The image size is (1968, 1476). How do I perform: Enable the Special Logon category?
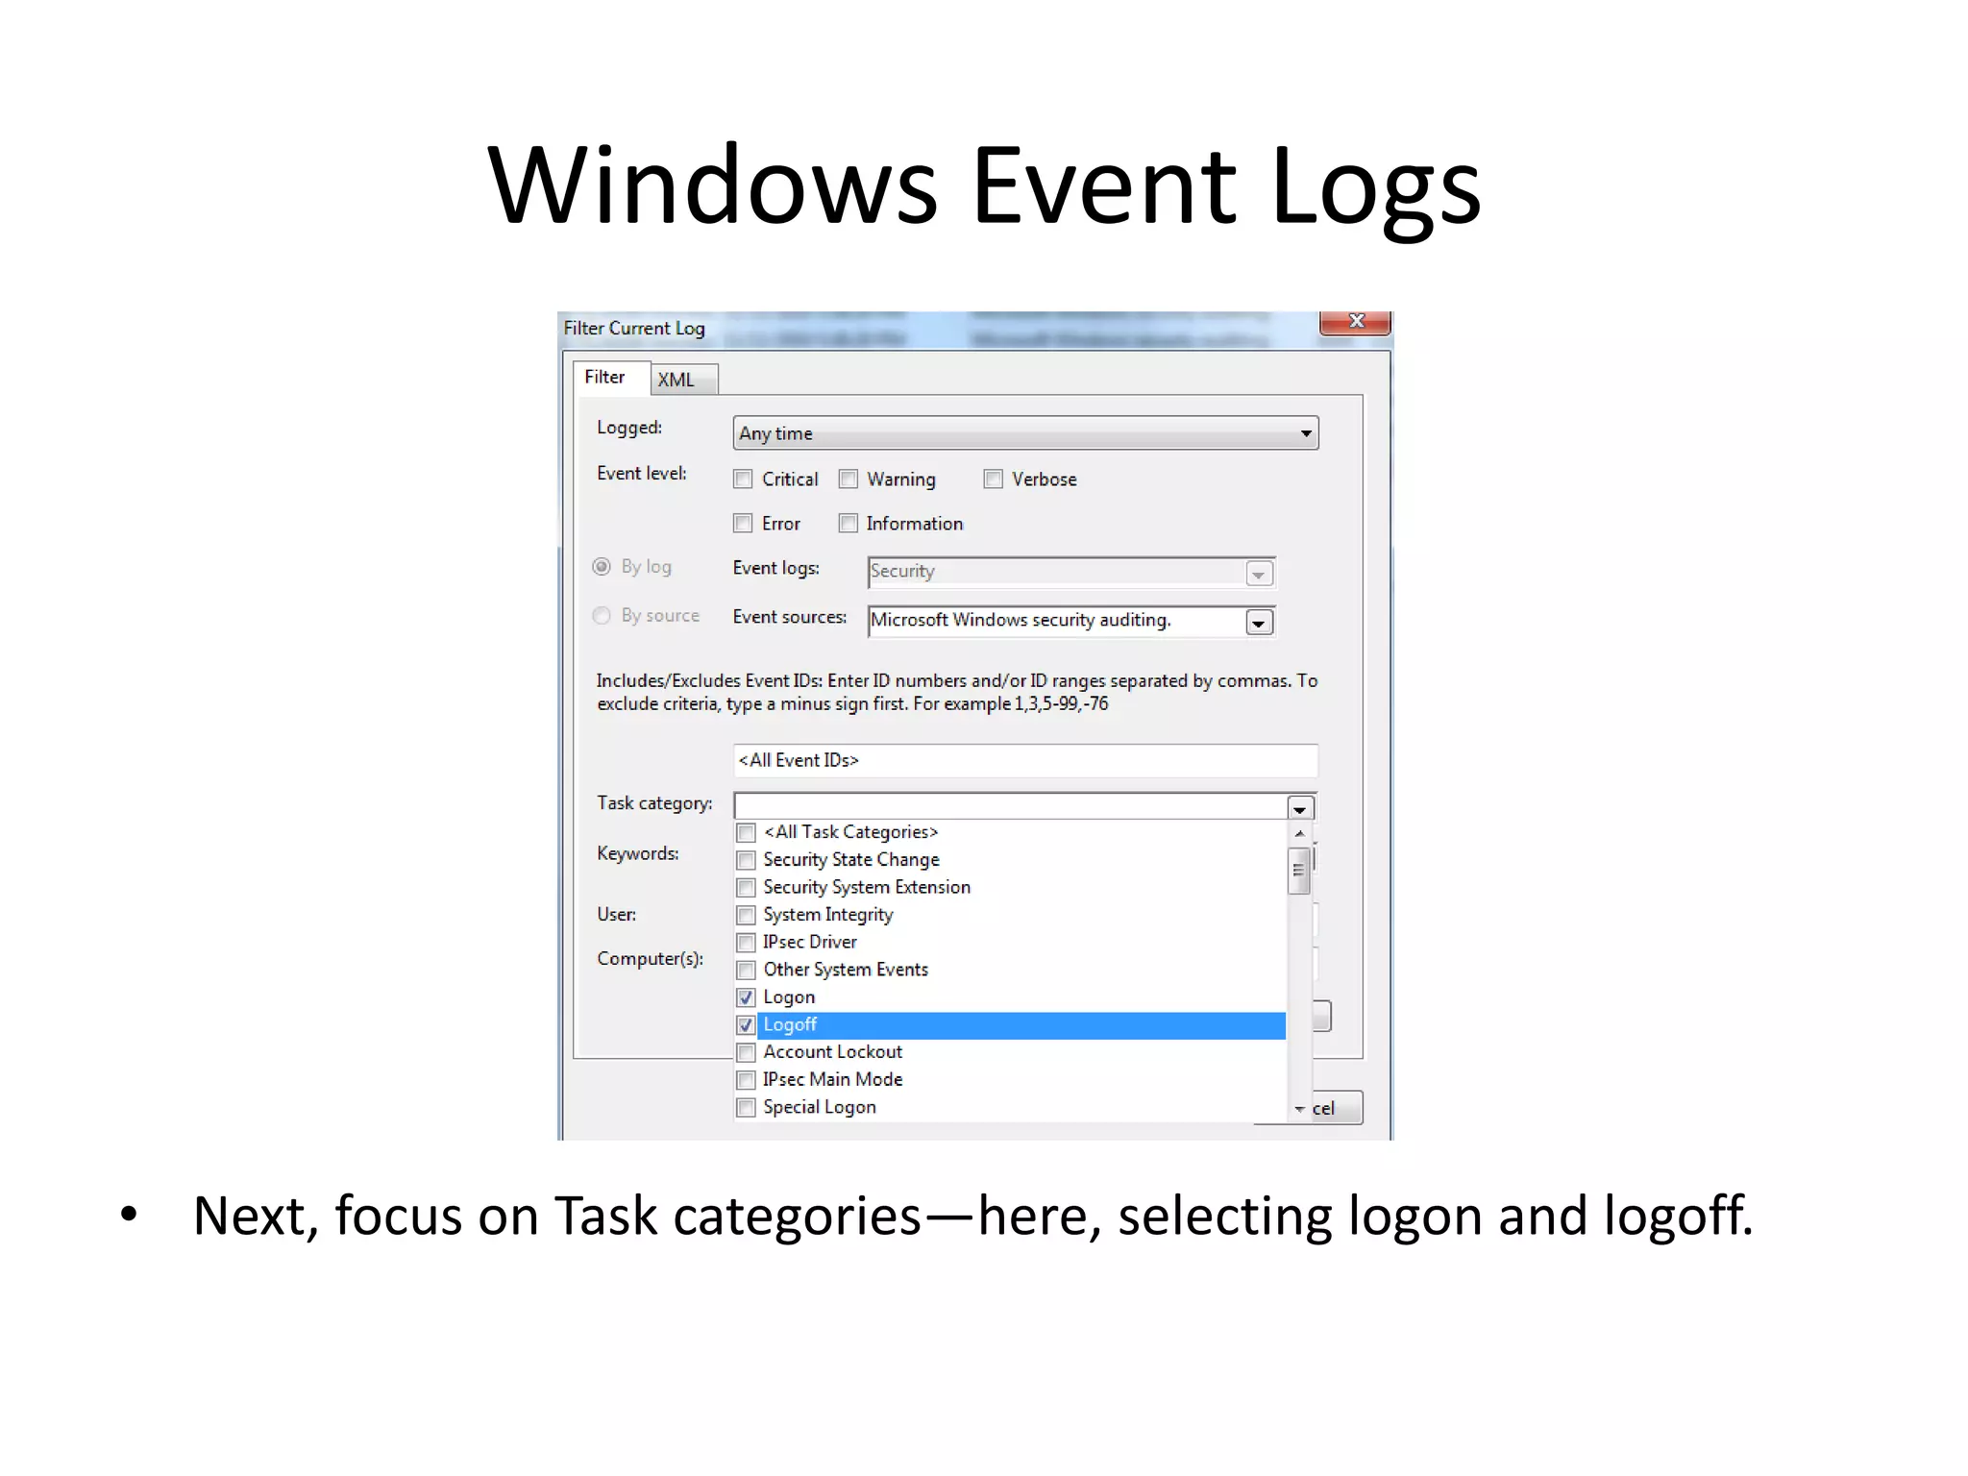click(x=746, y=1108)
